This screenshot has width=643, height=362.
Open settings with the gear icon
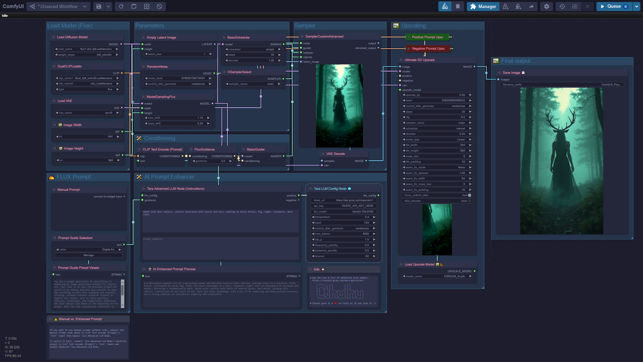[x=547, y=6]
